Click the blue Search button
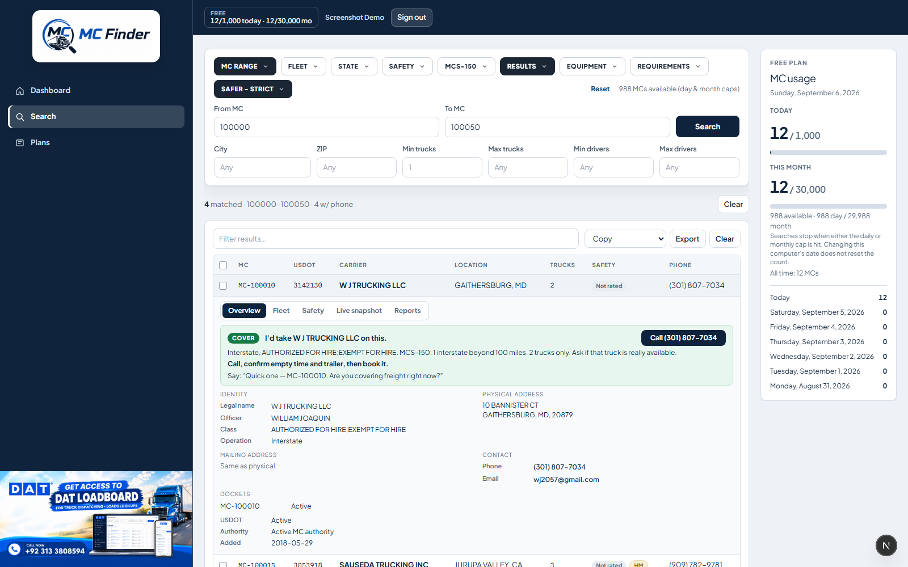The width and height of the screenshot is (908, 567). tap(707, 126)
